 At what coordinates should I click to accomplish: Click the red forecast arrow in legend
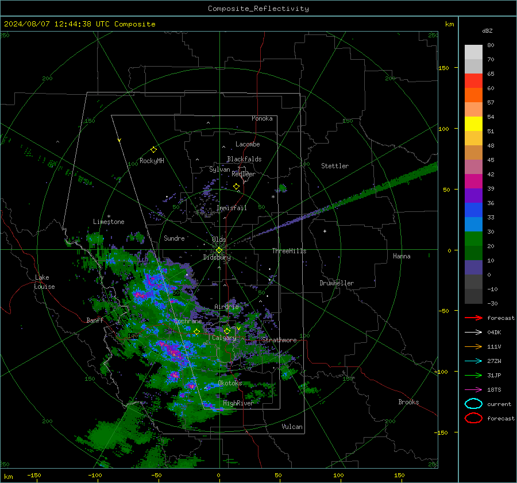tap(473, 318)
